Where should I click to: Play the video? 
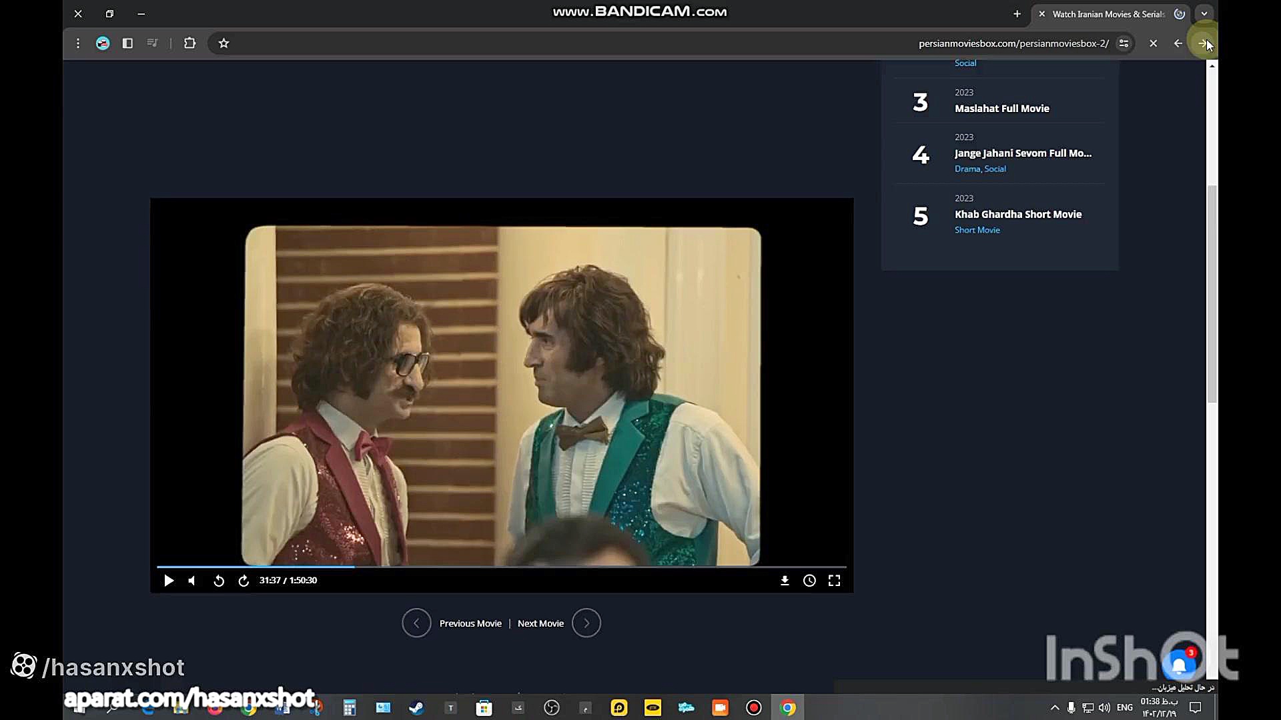click(169, 581)
